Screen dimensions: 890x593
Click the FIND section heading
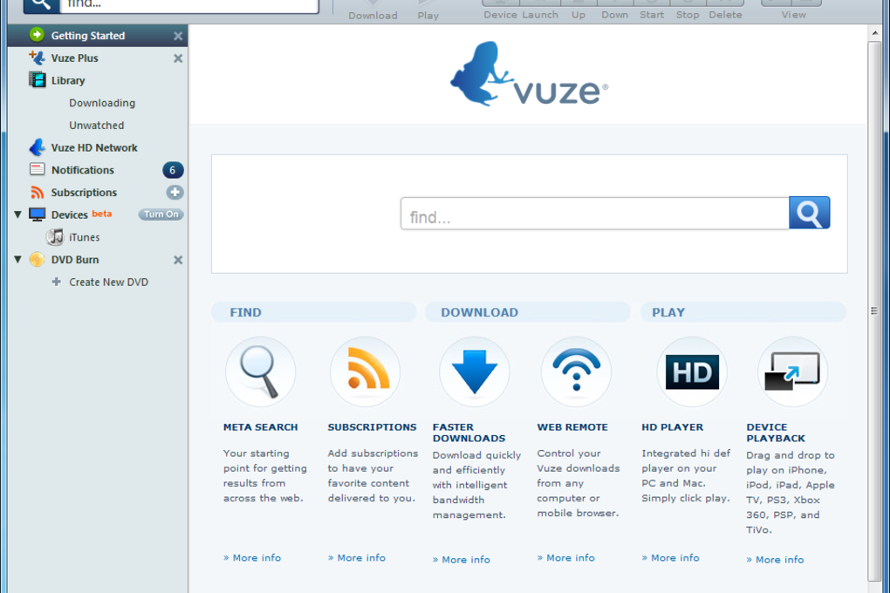point(246,312)
